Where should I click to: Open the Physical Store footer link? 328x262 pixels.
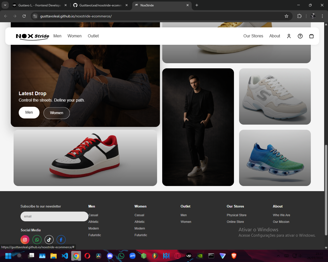click(237, 215)
